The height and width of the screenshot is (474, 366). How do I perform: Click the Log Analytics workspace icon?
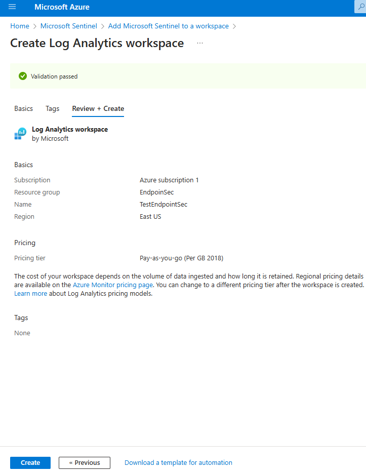tap(20, 134)
